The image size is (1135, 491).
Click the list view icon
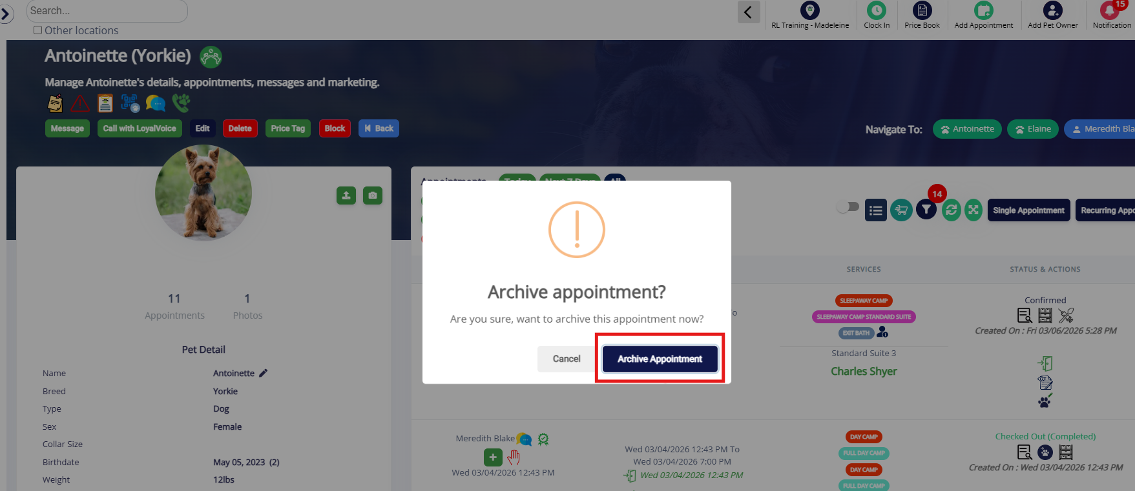[876, 210]
